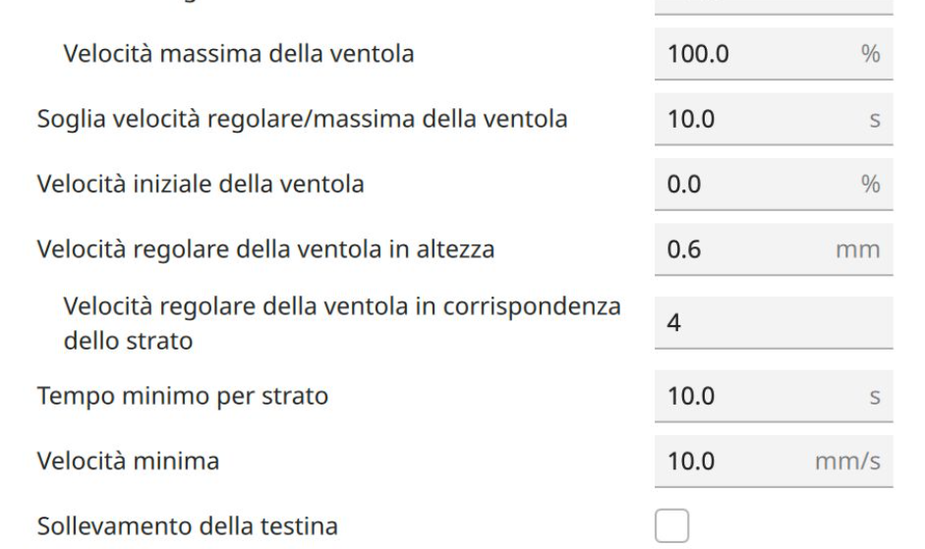Click the Velocità regolare della ventola in altezza label
Screen dimensions: 925x549
pos(265,249)
